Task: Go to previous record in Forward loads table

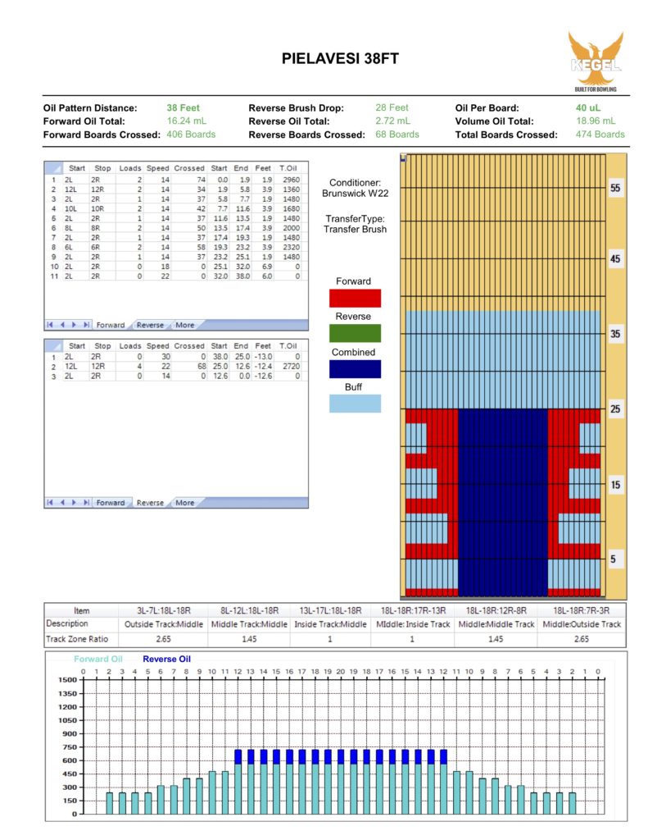Action: (62, 325)
